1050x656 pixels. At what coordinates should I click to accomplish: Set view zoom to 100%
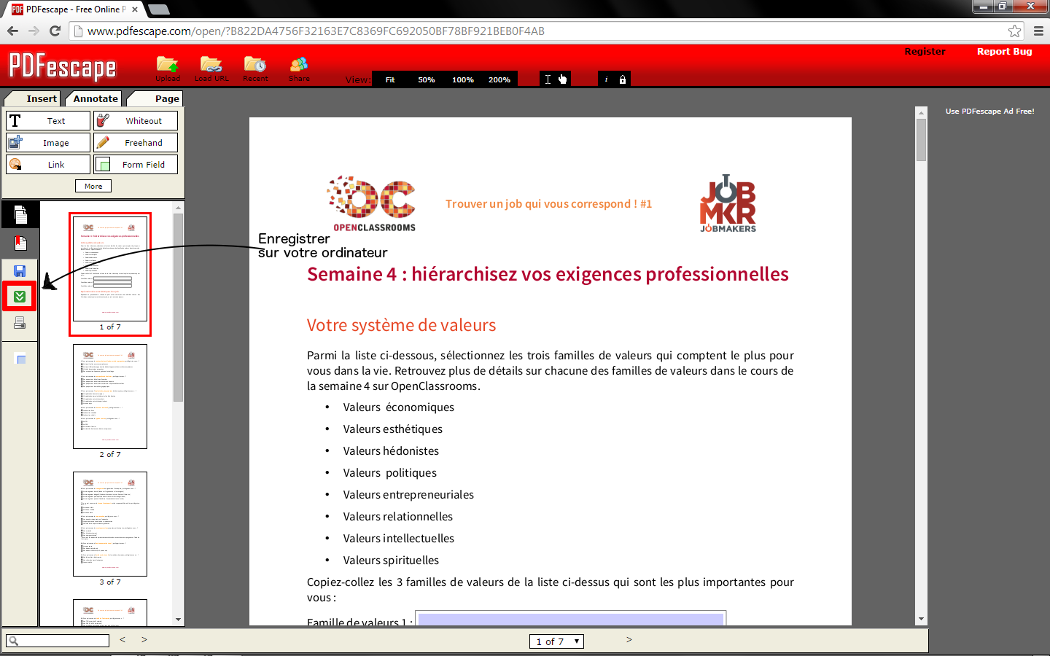(463, 79)
